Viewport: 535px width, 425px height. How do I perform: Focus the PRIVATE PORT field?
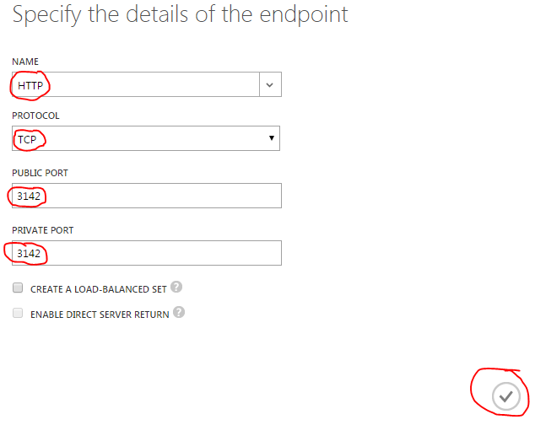click(147, 253)
